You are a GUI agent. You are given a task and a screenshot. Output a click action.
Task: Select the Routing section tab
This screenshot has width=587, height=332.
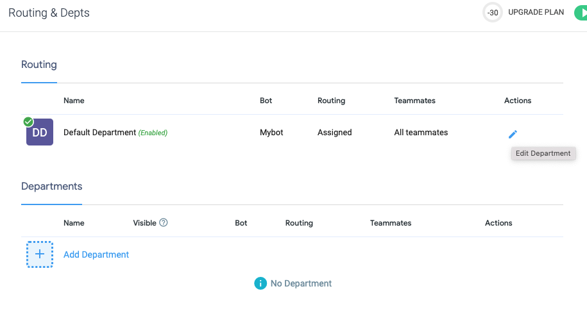(39, 65)
